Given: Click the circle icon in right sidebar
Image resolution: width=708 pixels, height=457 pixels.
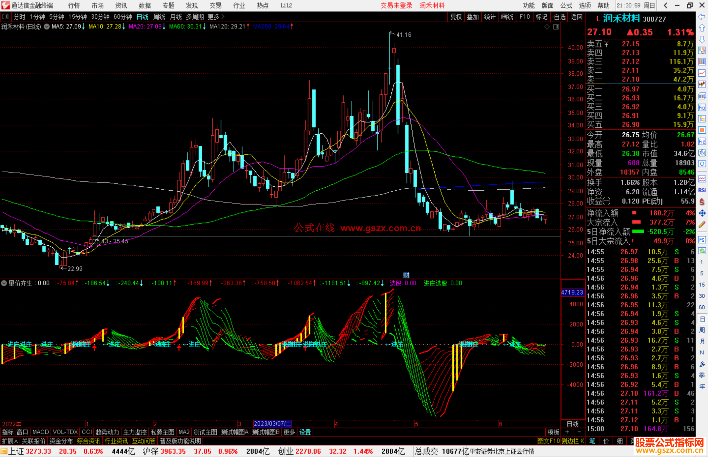Looking at the screenshot, I should point(702,164).
